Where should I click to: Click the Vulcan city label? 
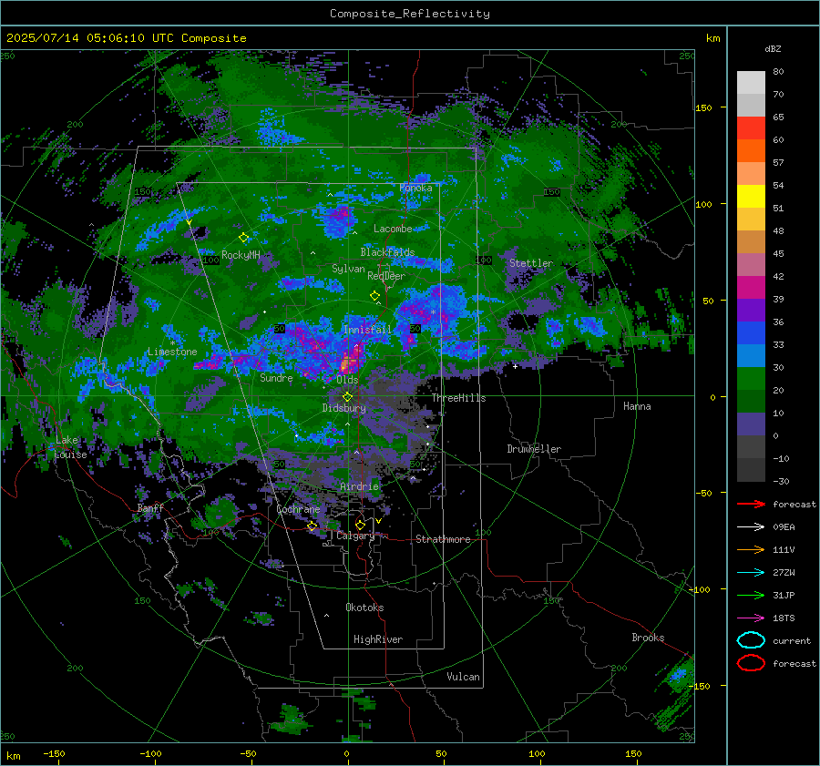tap(463, 677)
